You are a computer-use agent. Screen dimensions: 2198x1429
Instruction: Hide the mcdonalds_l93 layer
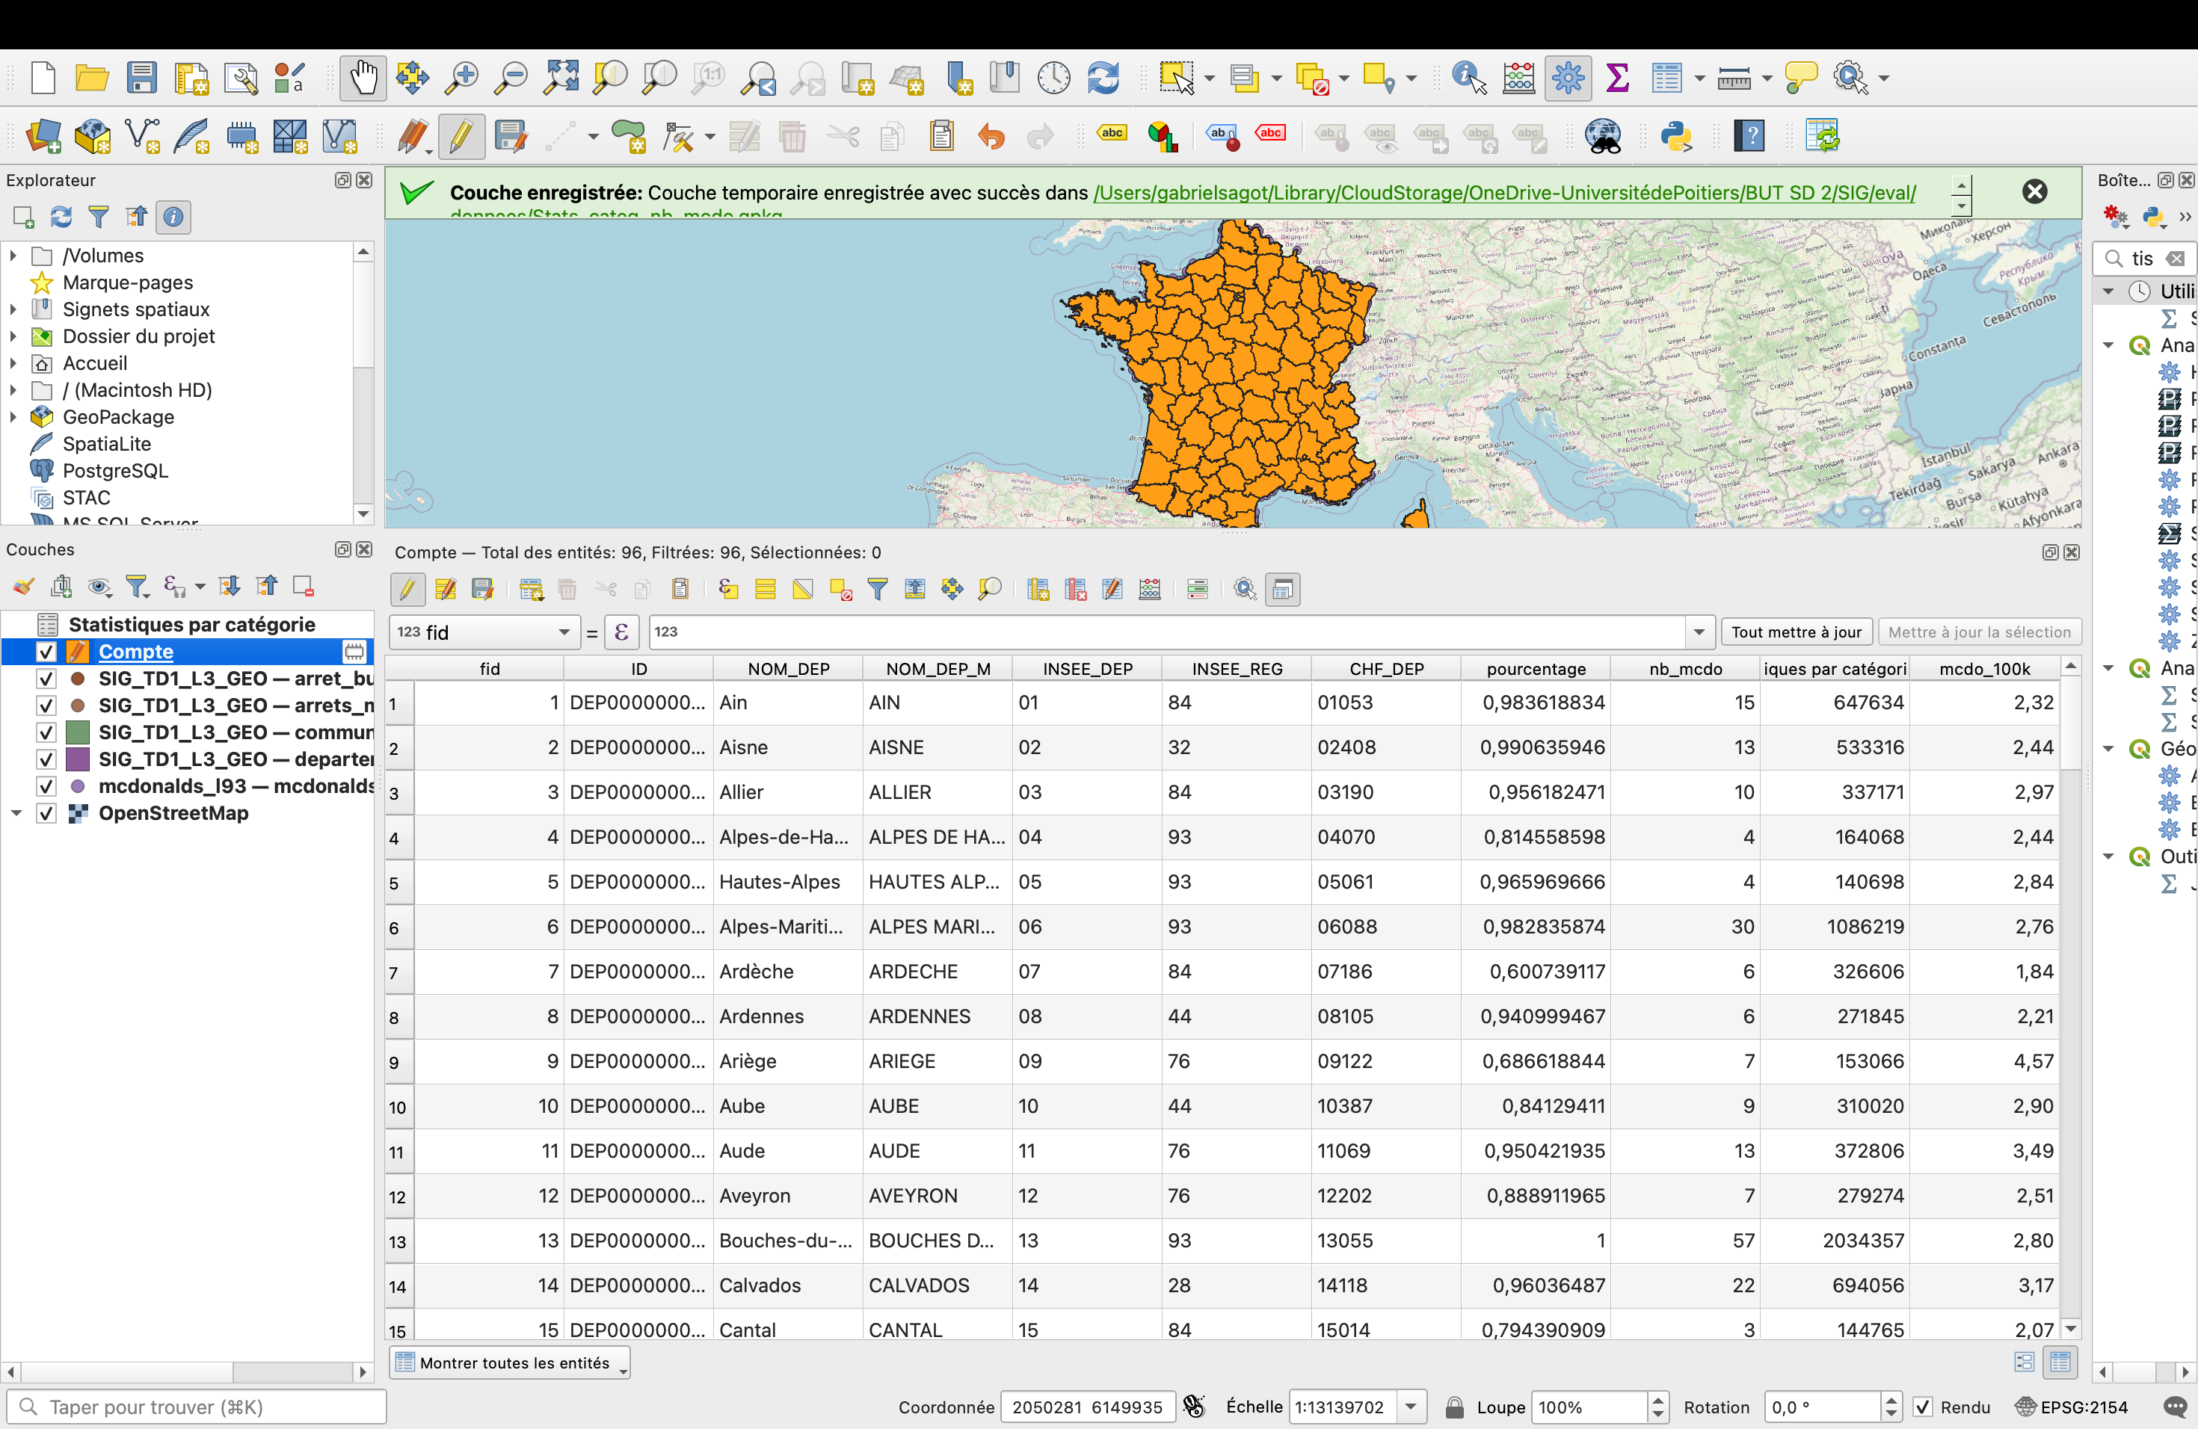[46, 788]
